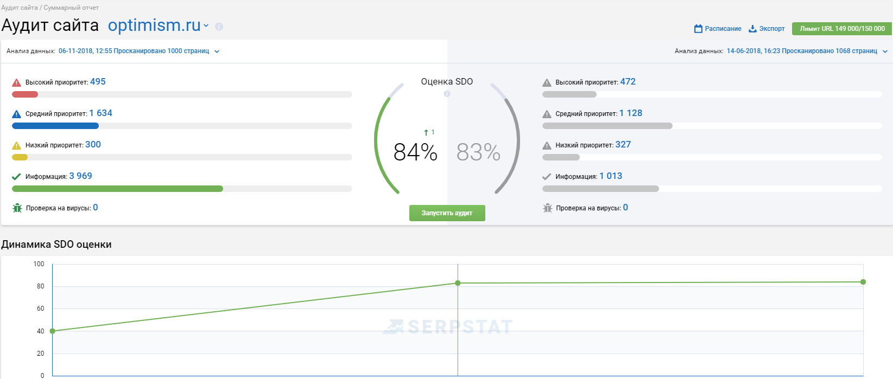Click the gray medium priority warning icon

pos(547,114)
